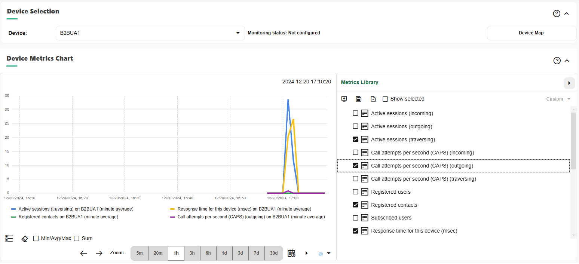Click the add metric to chart icon
579x264 pixels.
click(x=344, y=99)
